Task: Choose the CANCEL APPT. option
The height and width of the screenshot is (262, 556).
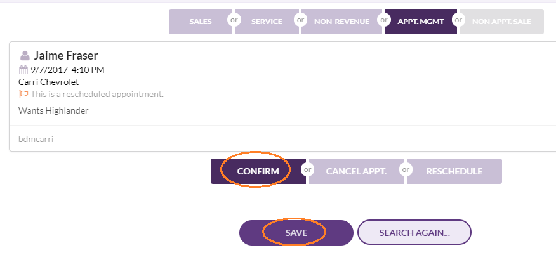Action: (356, 171)
